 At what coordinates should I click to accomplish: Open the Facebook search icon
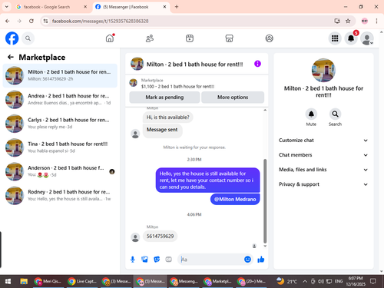click(28, 38)
